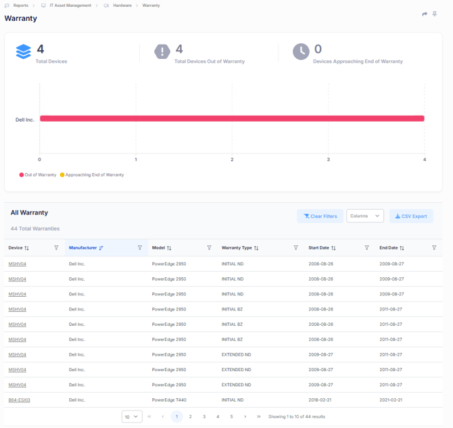
Task: Open the Manufacturer column filter
Action: [140, 248]
